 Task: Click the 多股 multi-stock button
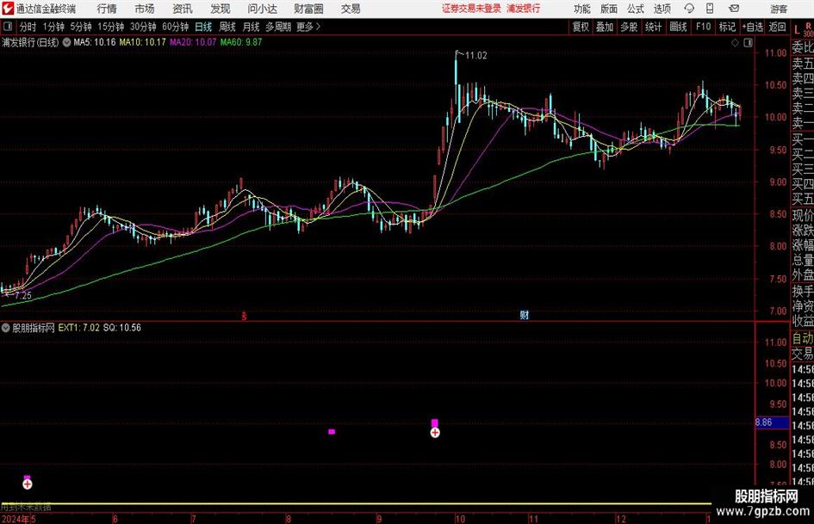pos(629,27)
